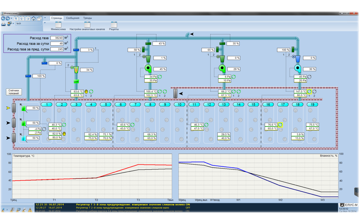Toggle manual mode hand icon beside 63,6 °C
The height and width of the screenshot is (224, 359).
click(86, 92)
